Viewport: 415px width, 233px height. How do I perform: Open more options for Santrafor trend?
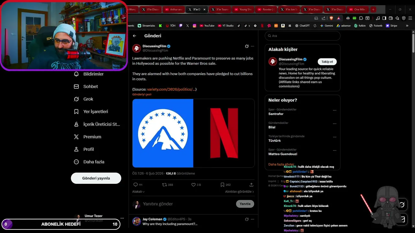coord(335,110)
